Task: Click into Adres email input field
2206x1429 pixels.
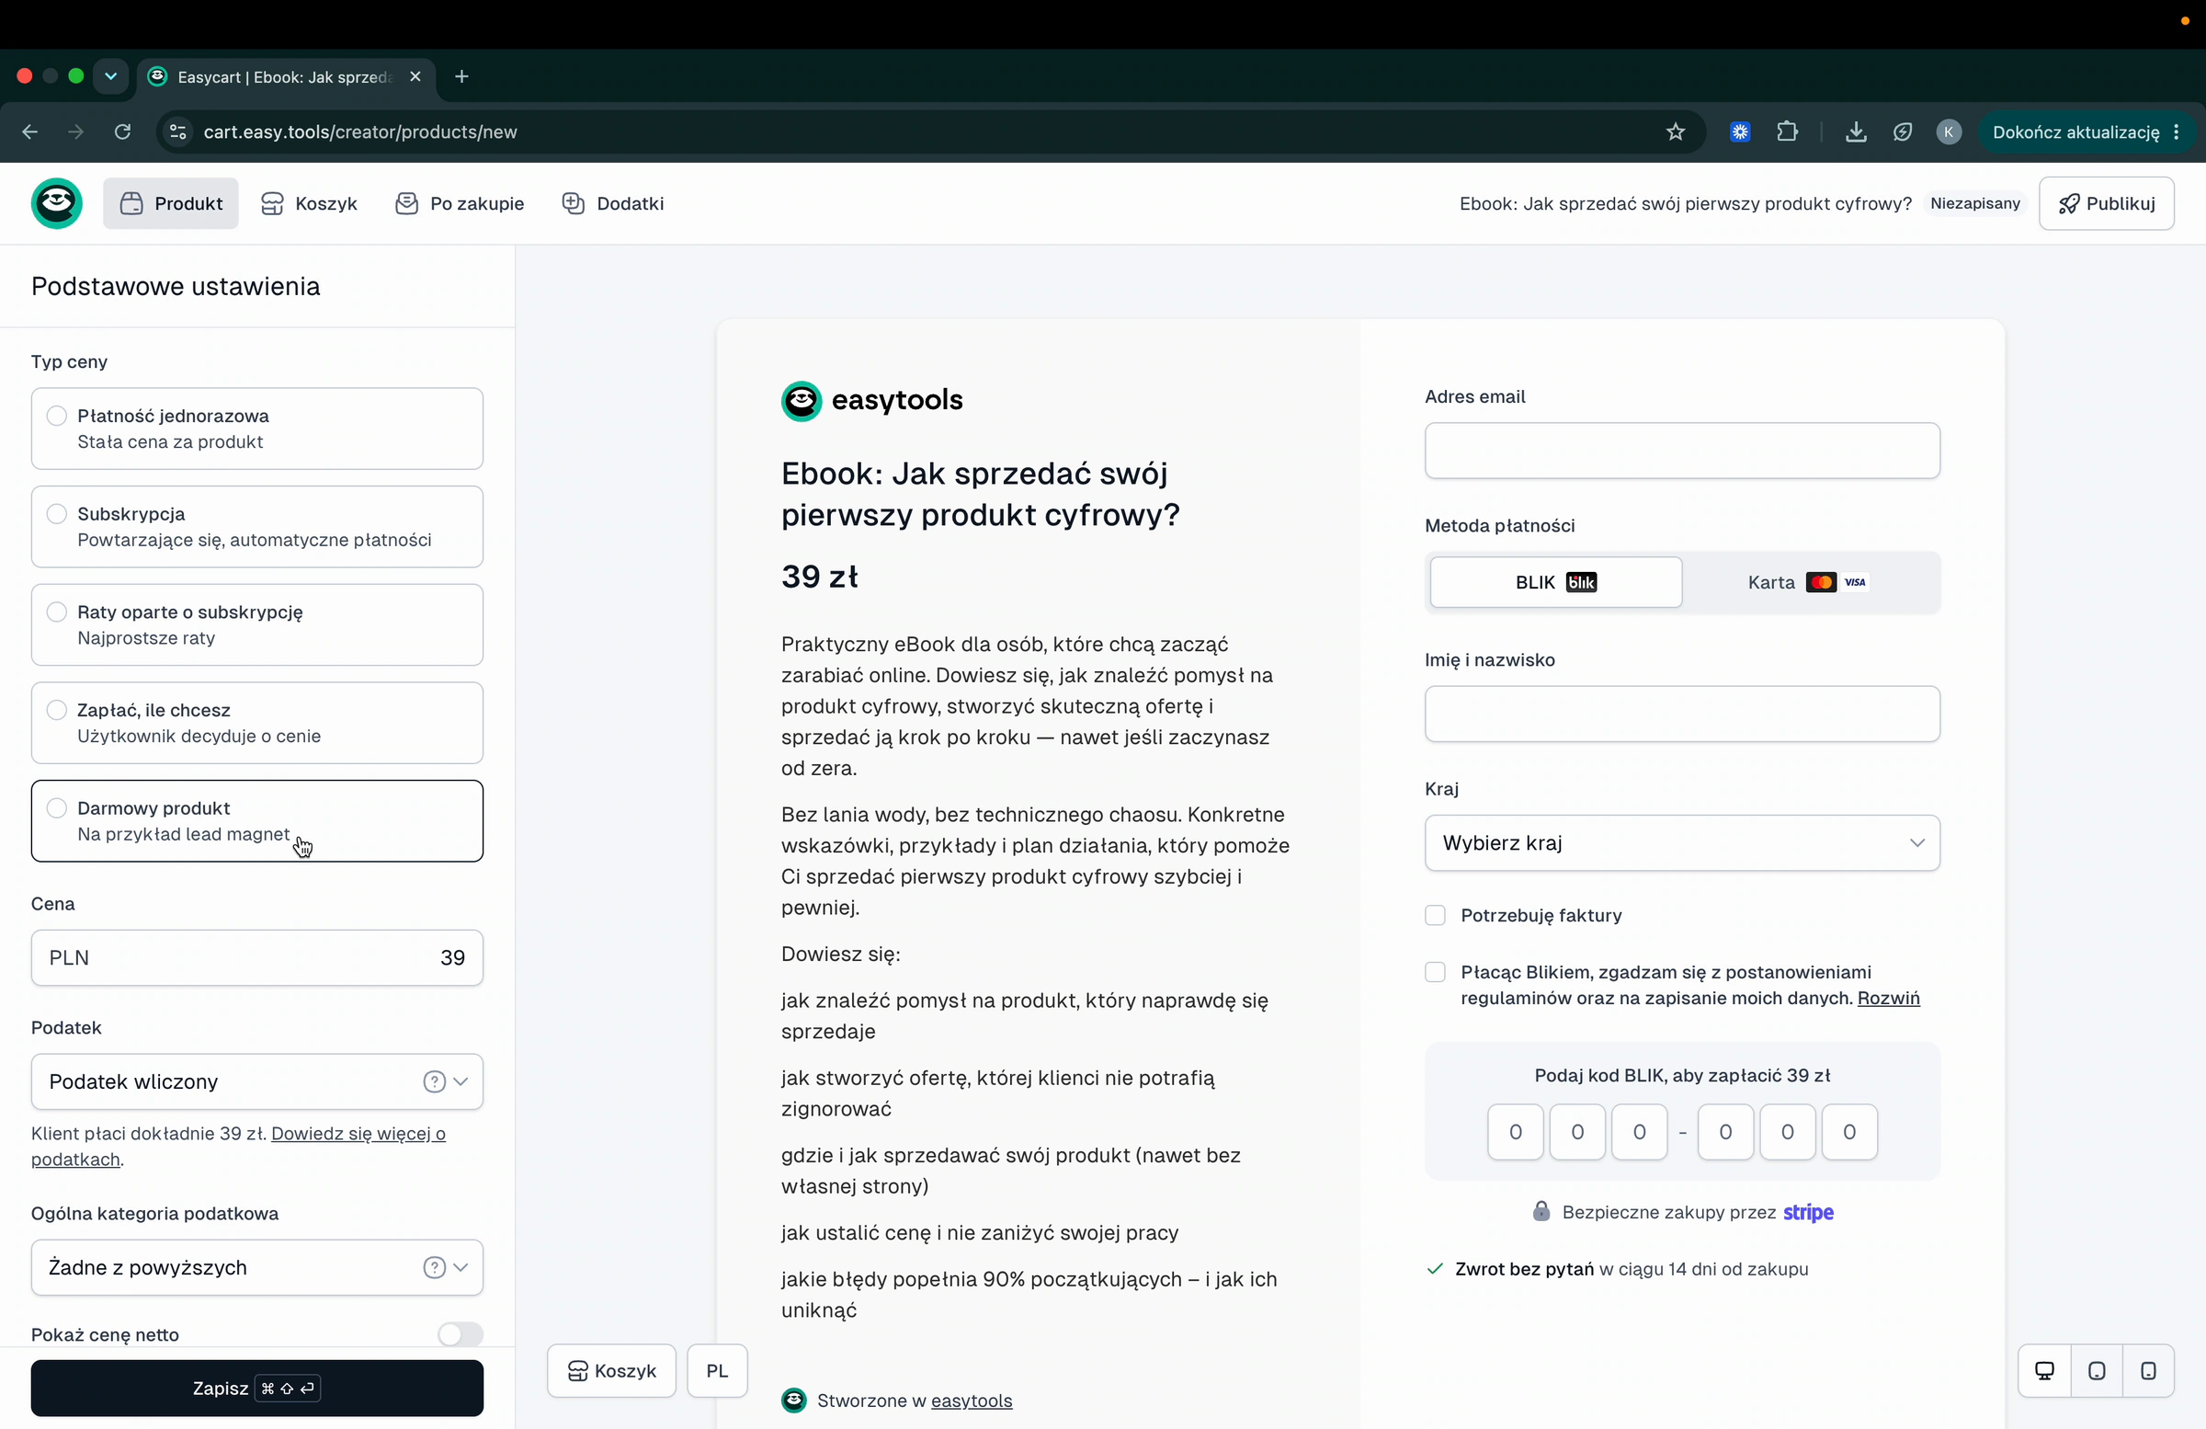Action: point(1681,451)
